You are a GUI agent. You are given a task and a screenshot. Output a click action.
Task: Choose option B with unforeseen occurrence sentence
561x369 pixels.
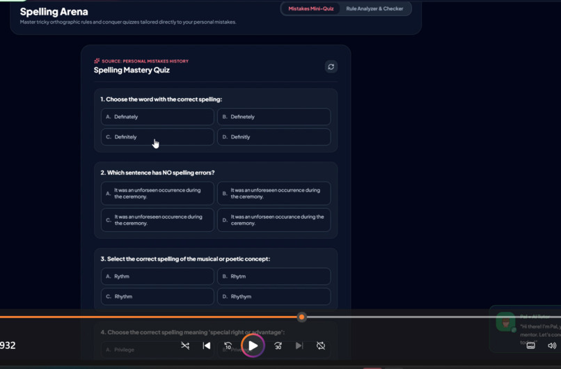[x=274, y=194]
